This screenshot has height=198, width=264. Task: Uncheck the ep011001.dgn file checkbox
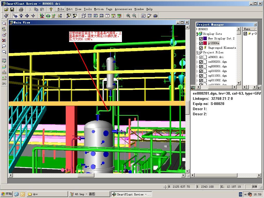201,76
